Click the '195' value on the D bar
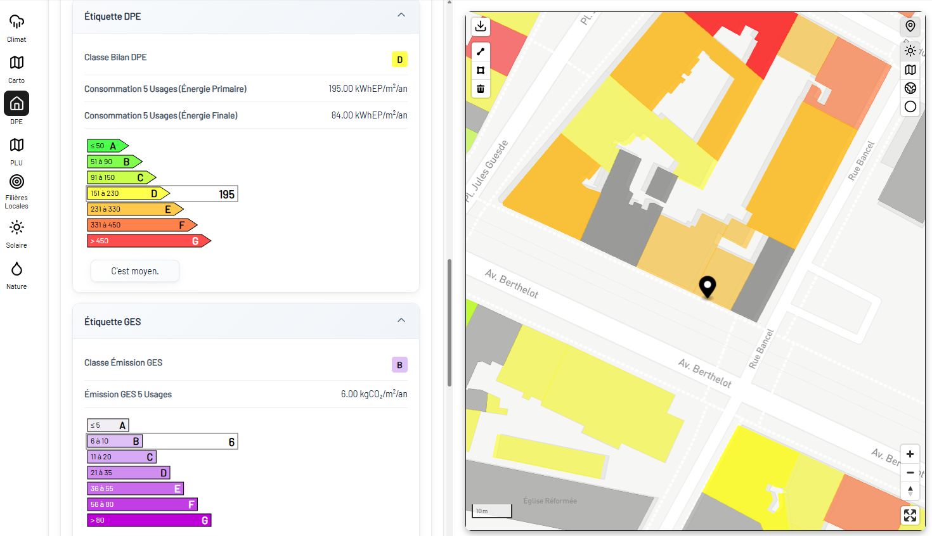932x536 pixels. [x=226, y=195]
